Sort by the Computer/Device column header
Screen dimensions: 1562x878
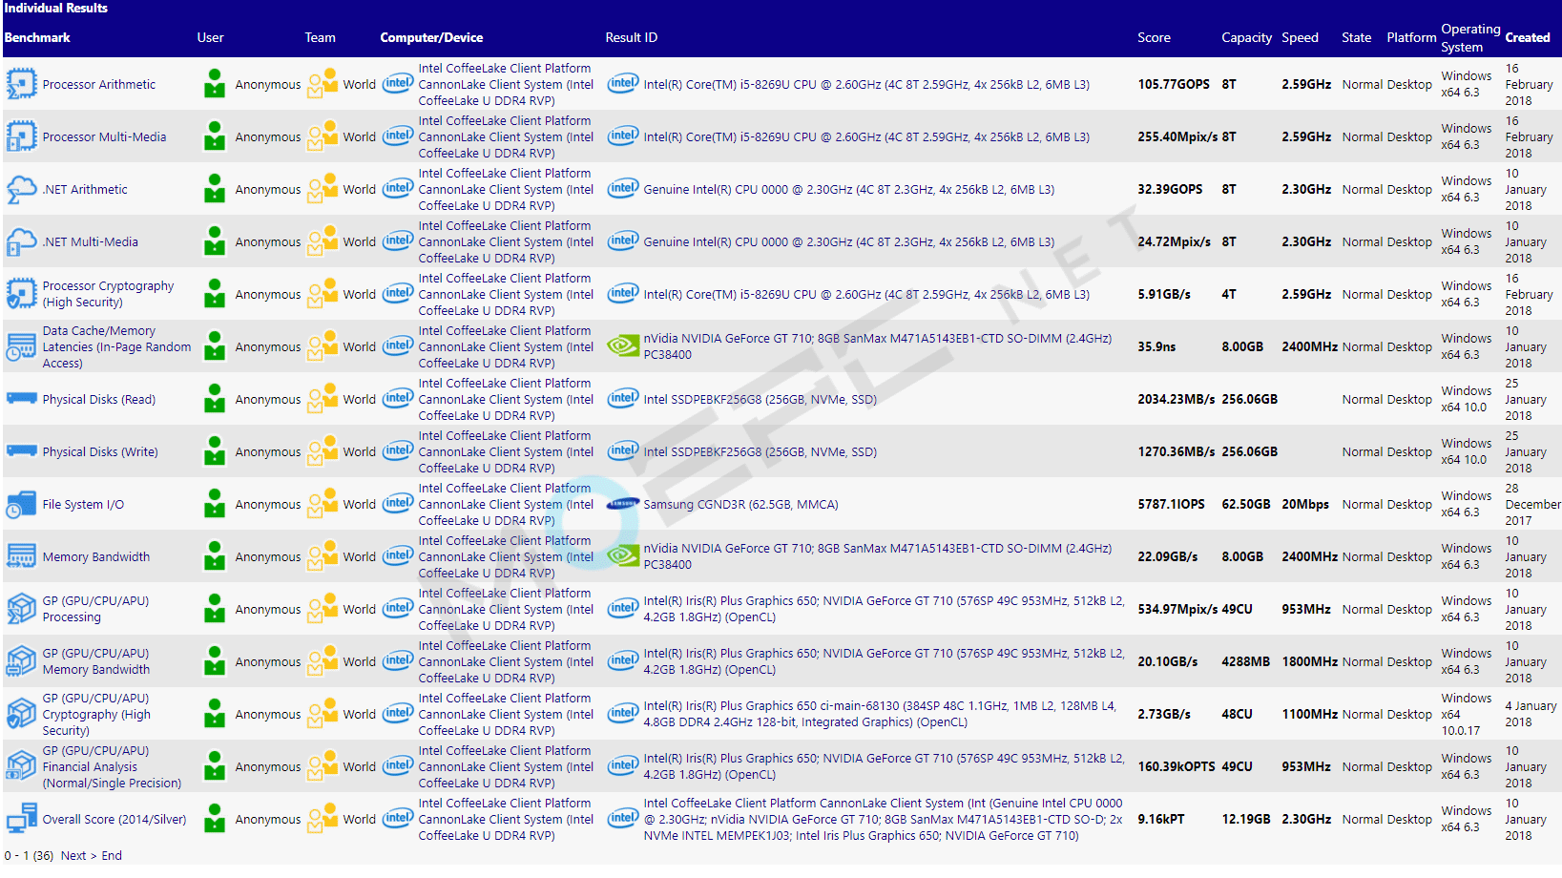(x=431, y=37)
